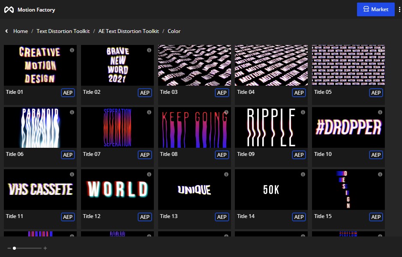Click the AEP badge for Title 06

coord(68,155)
